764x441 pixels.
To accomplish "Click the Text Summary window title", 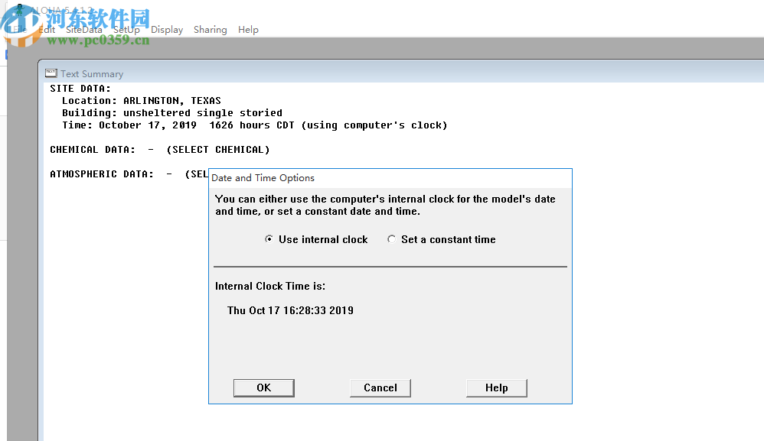I will click(92, 74).
